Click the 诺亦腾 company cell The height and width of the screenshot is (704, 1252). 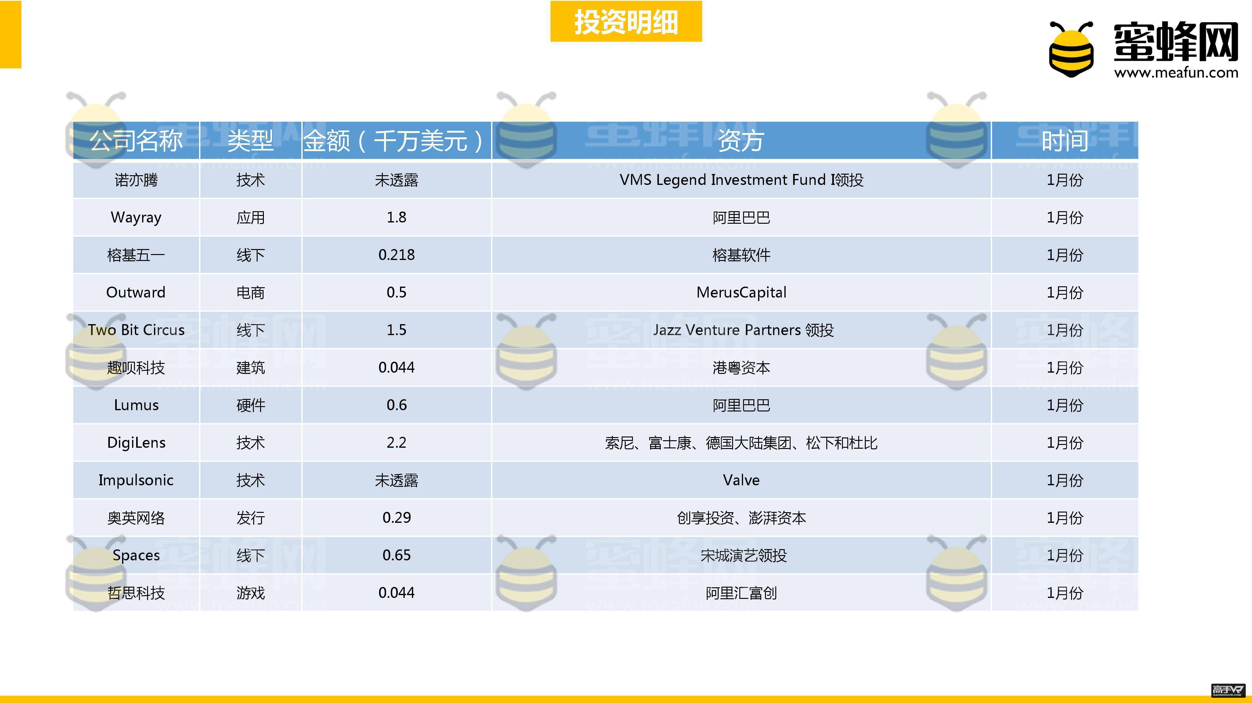[x=136, y=180]
